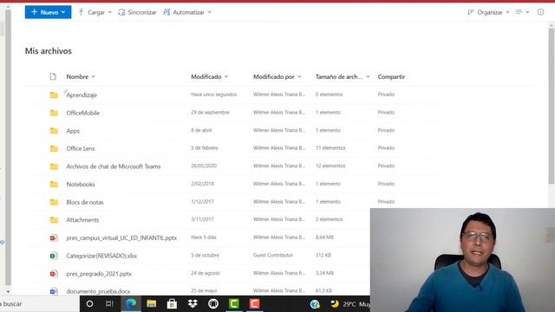Viewport: 555px width, 312px height.
Task: Open the OfficeMobile folder
Action: point(83,113)
